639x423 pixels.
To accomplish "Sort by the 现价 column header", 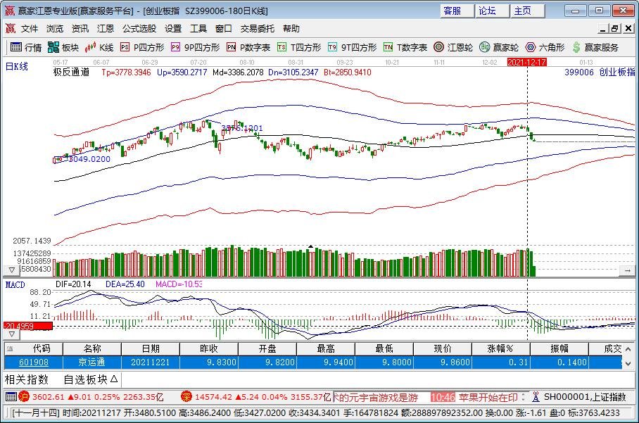I will point(442,349).
